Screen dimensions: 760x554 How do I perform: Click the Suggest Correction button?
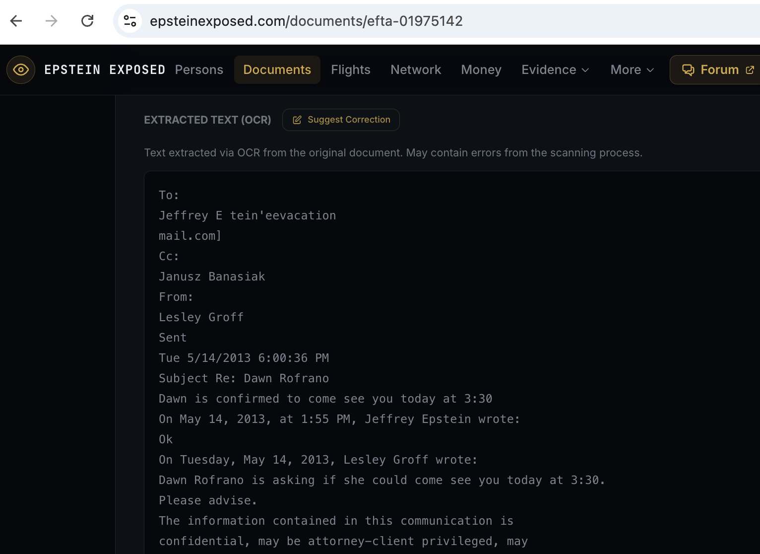(341, 120)
